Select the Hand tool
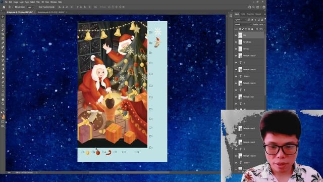 (x=3, y=99)
